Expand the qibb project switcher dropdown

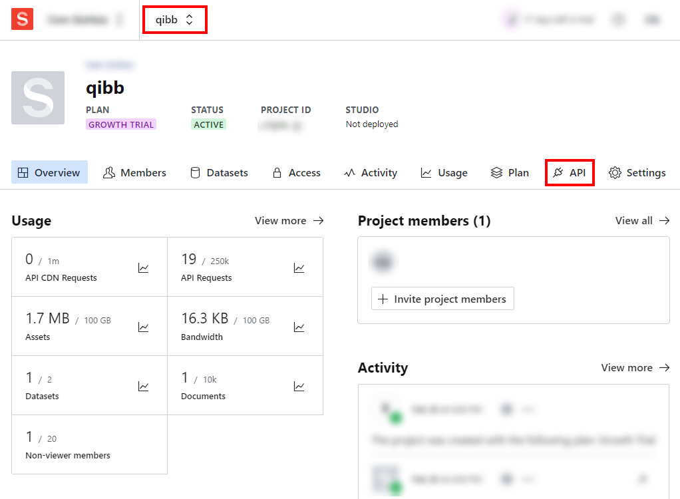[x=174, y=19]
